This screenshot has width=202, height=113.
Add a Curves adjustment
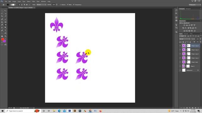pos(189,25)
